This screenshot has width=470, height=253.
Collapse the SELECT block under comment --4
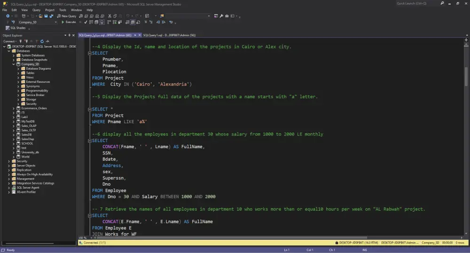(89, 53)
